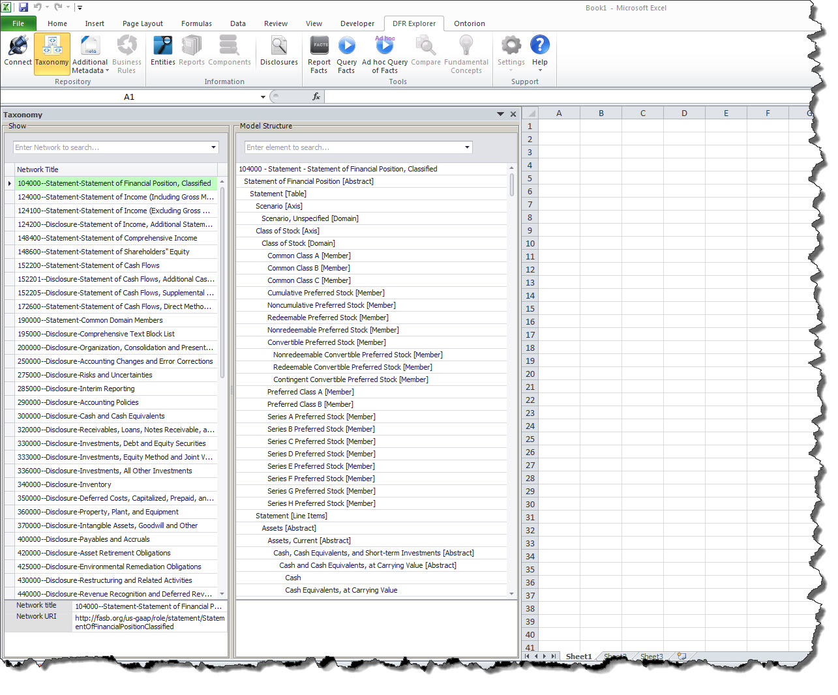Screen dimensions: 838x695
Task: Click the Business Rules icon
Action: coord(127,46)
